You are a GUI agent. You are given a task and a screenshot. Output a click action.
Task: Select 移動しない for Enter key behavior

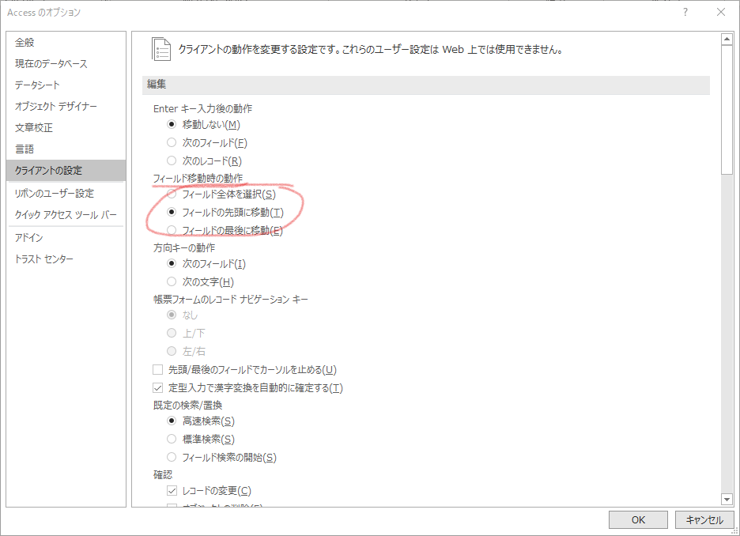172,124
